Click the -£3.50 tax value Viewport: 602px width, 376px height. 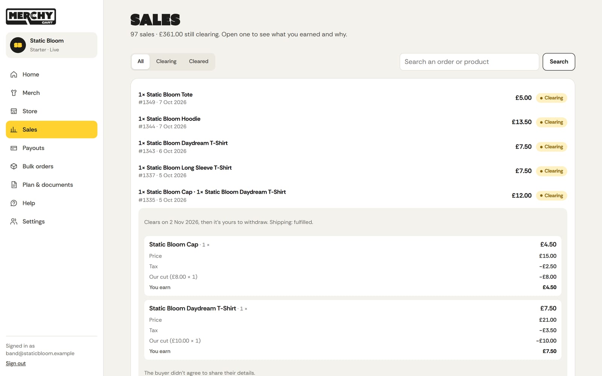point(548,330)
